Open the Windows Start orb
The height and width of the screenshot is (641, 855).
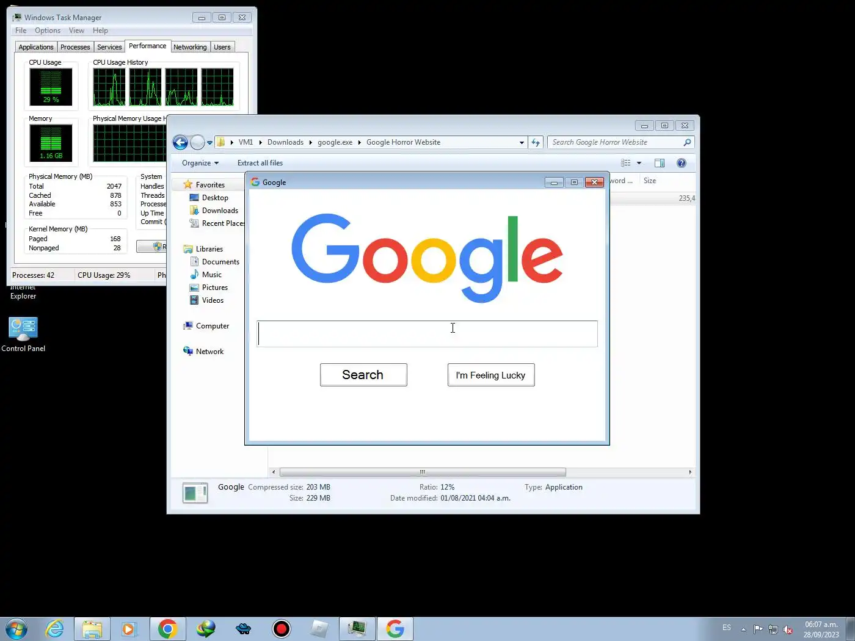(16, 629)
